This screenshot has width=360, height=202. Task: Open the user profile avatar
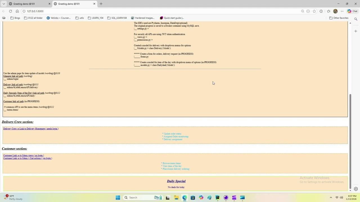[335, 11]
